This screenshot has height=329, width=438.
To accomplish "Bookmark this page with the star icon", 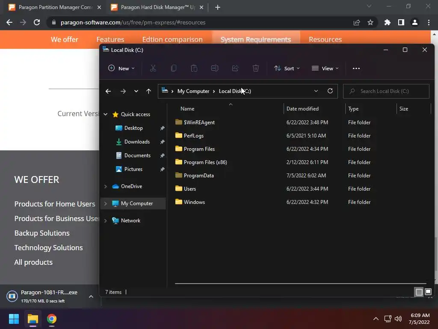I will pos(370,22).
